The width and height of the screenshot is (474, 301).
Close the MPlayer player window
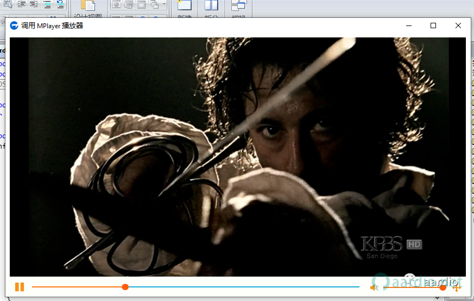tap(458, 25)
